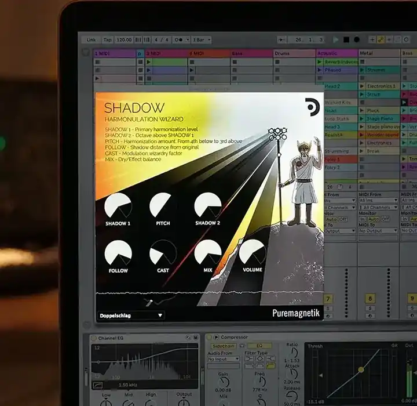The image size is (417, 406).
Task: Arm recording with the transport Record button
Action: click(357, 39)
